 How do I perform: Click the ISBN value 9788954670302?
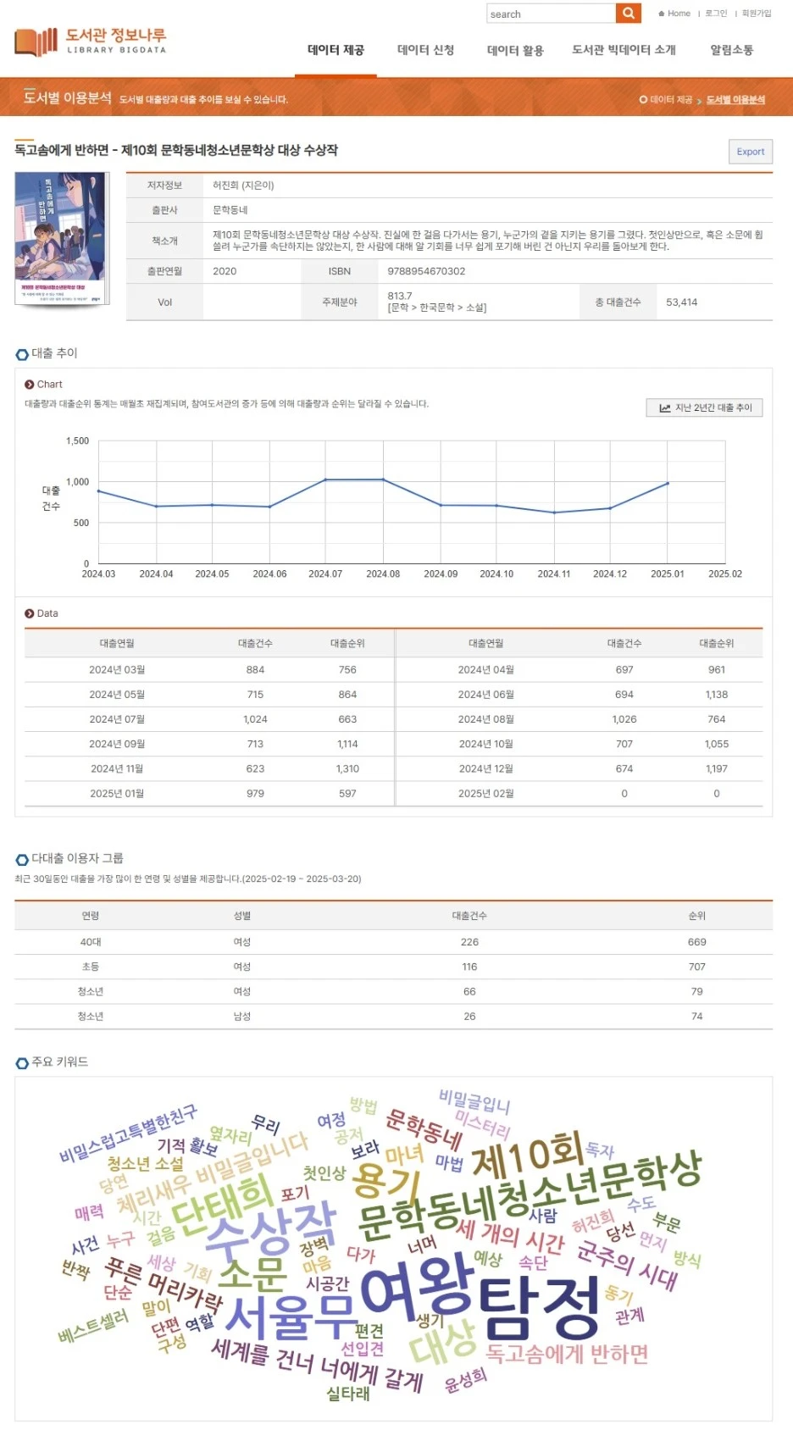(x=426, y=271)
